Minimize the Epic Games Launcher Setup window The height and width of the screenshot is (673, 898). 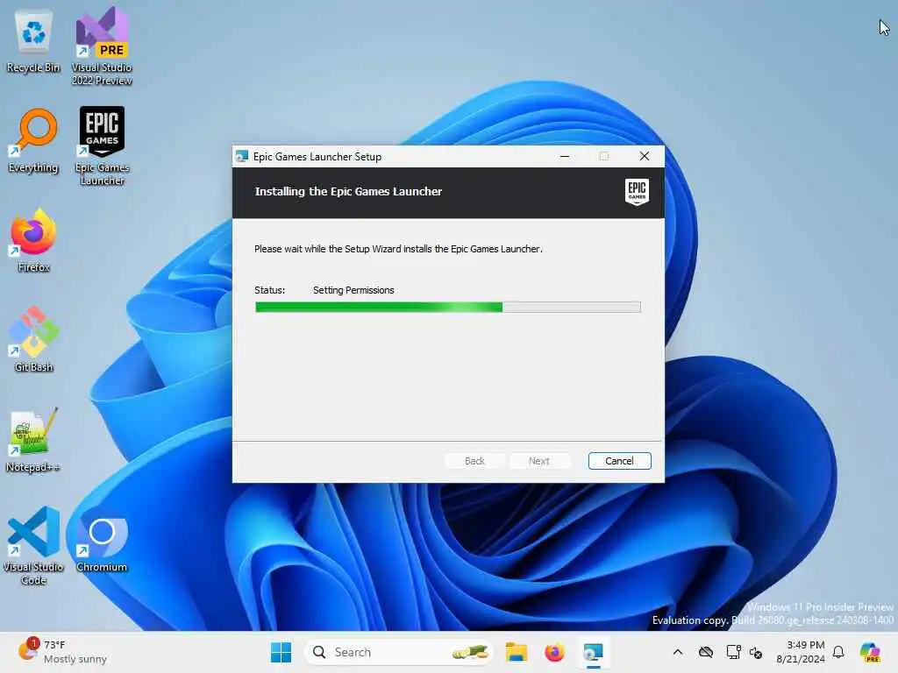pos(565,156)
